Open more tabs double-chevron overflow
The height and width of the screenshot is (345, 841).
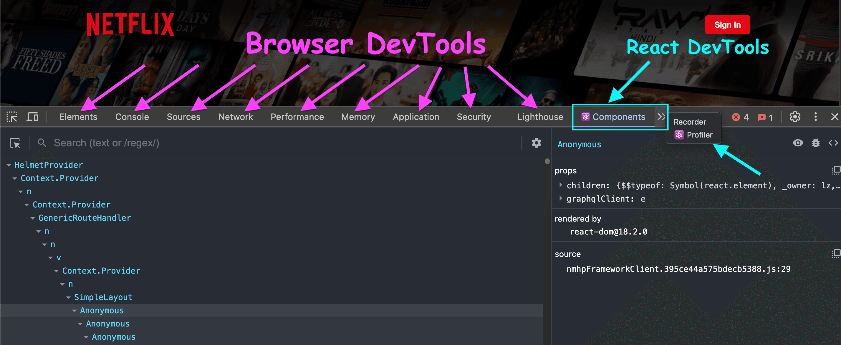pos(661,117)
